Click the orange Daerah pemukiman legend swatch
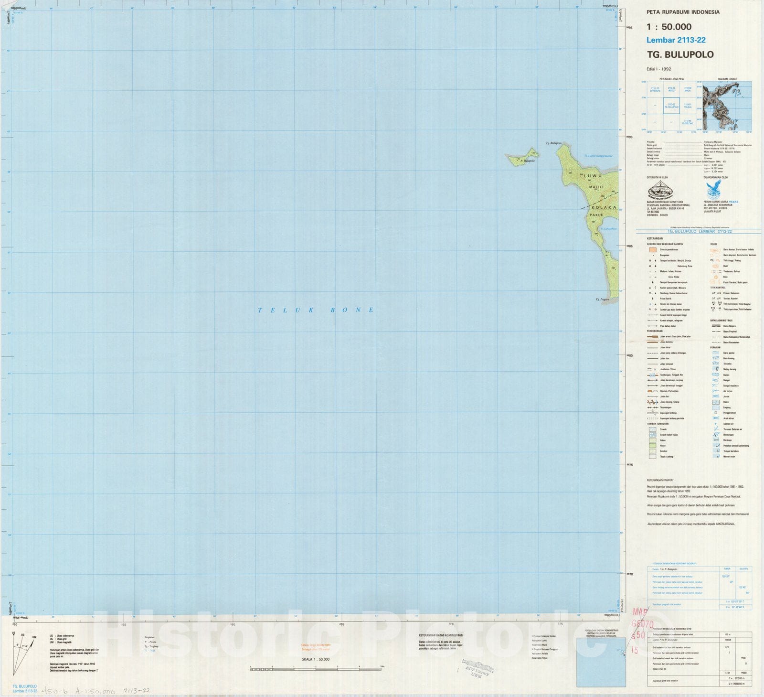 pyautogui.click(x=652, y=249)
